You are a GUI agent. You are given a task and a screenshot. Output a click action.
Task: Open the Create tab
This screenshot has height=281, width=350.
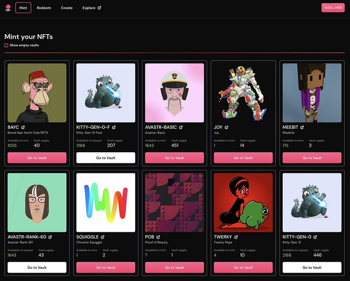[x=67, y=8]
